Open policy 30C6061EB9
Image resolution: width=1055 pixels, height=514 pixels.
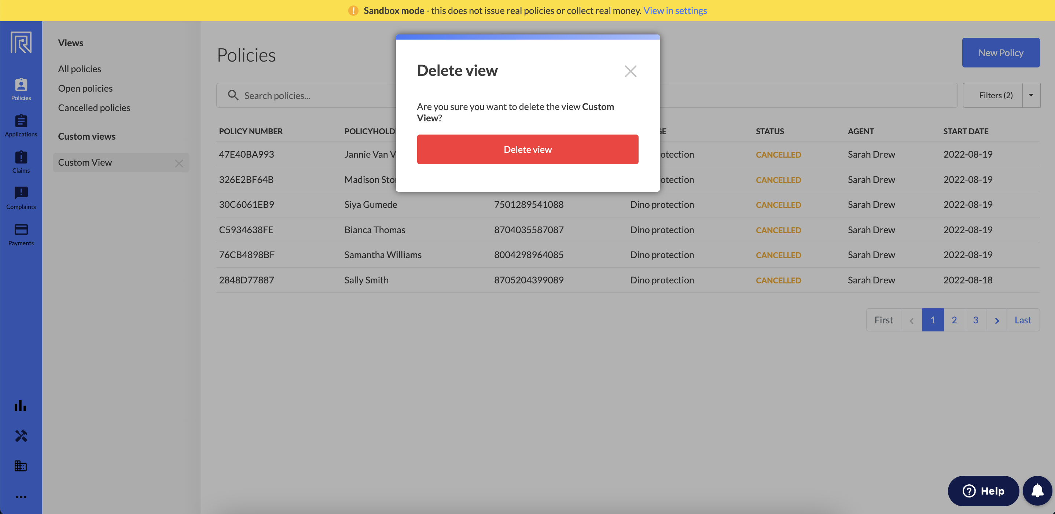click(246, 204)
